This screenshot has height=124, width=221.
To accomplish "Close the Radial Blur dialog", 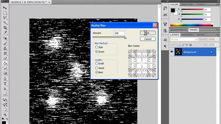I will 155,25.
